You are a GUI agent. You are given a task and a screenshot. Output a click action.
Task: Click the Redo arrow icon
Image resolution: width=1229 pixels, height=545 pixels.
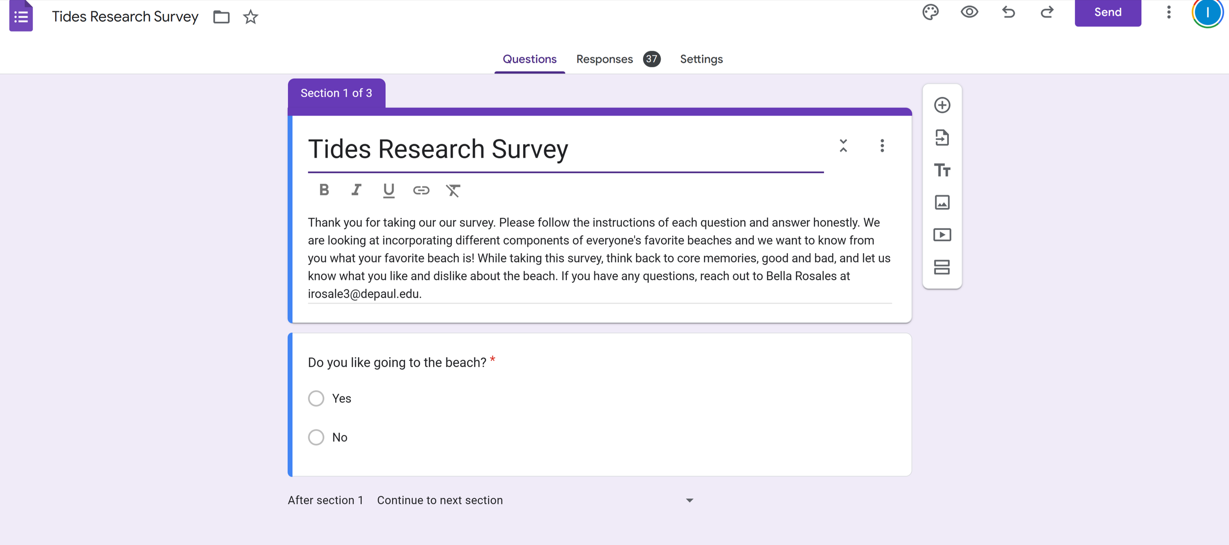click(x=1047, y=12)
